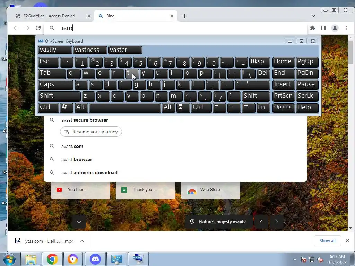Image resolution: width=355 pixels, height=266 pixels.
Task: Tap the down arrow key
Action: pyautogui.click(x=234, y=108)
